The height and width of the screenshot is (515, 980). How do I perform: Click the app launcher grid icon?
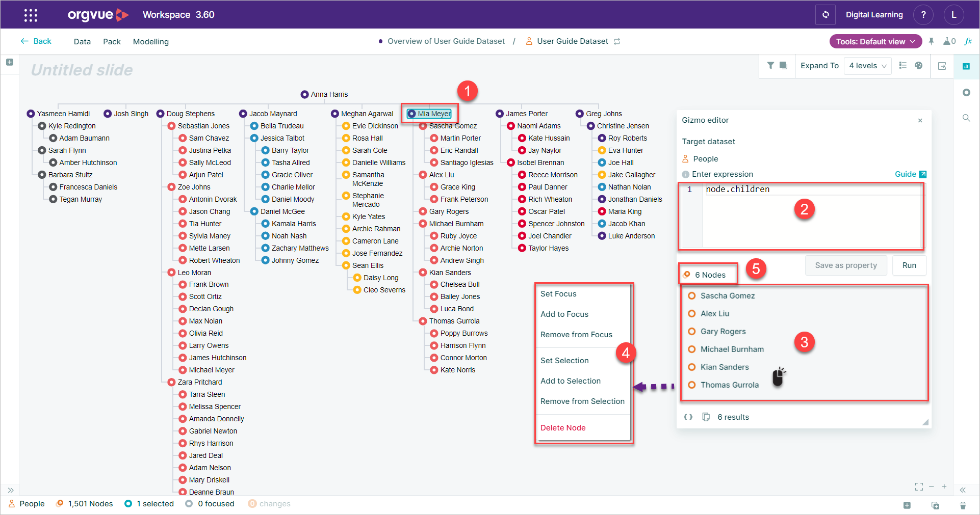coord(31,15)
